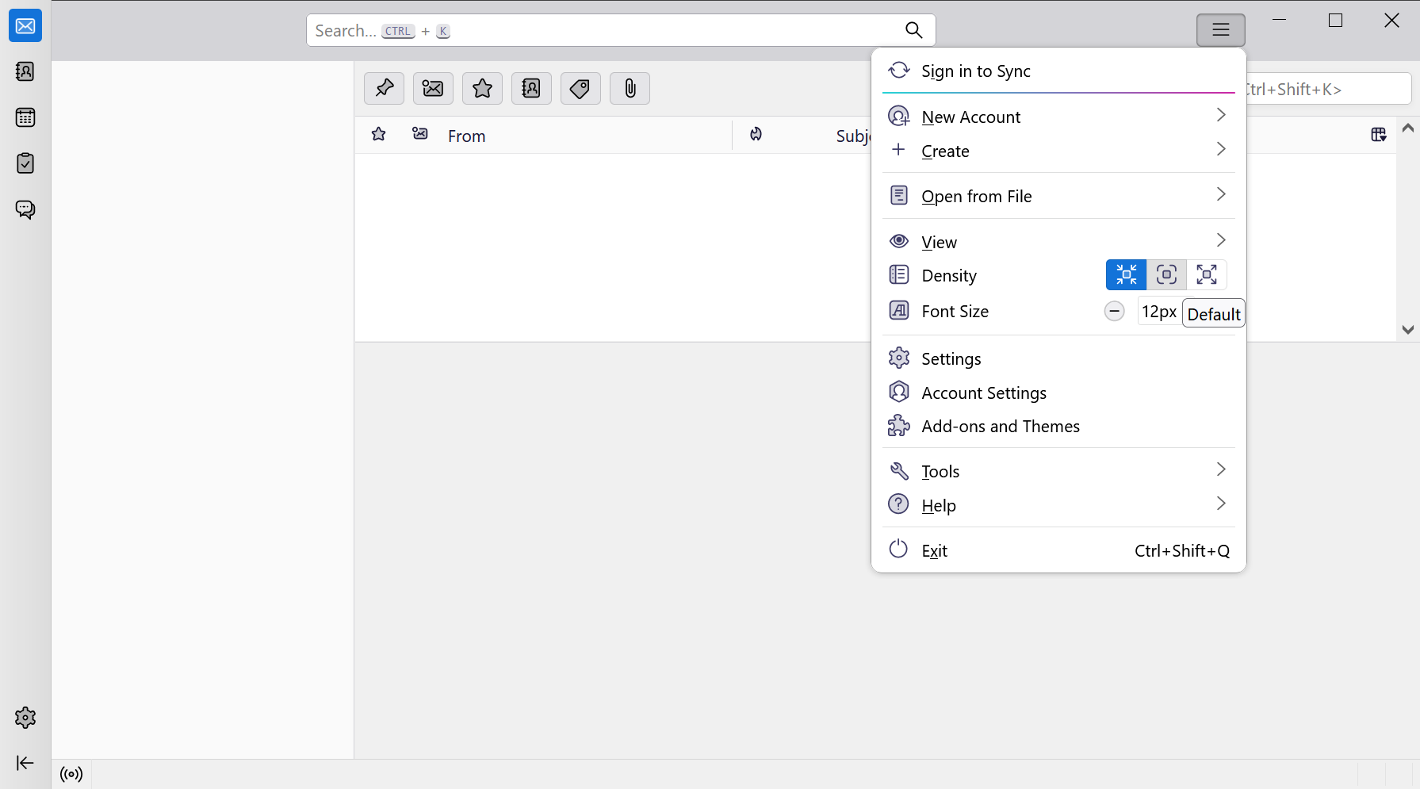Click the Font Size label in the menu

(x=955, y=312)
